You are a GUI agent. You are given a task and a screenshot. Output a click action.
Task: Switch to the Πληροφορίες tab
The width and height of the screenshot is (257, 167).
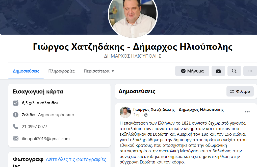pos(61,71)
